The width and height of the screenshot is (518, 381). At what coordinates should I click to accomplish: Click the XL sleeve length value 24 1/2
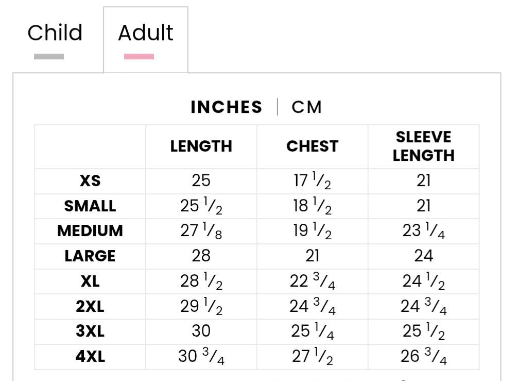pos(424,281)
